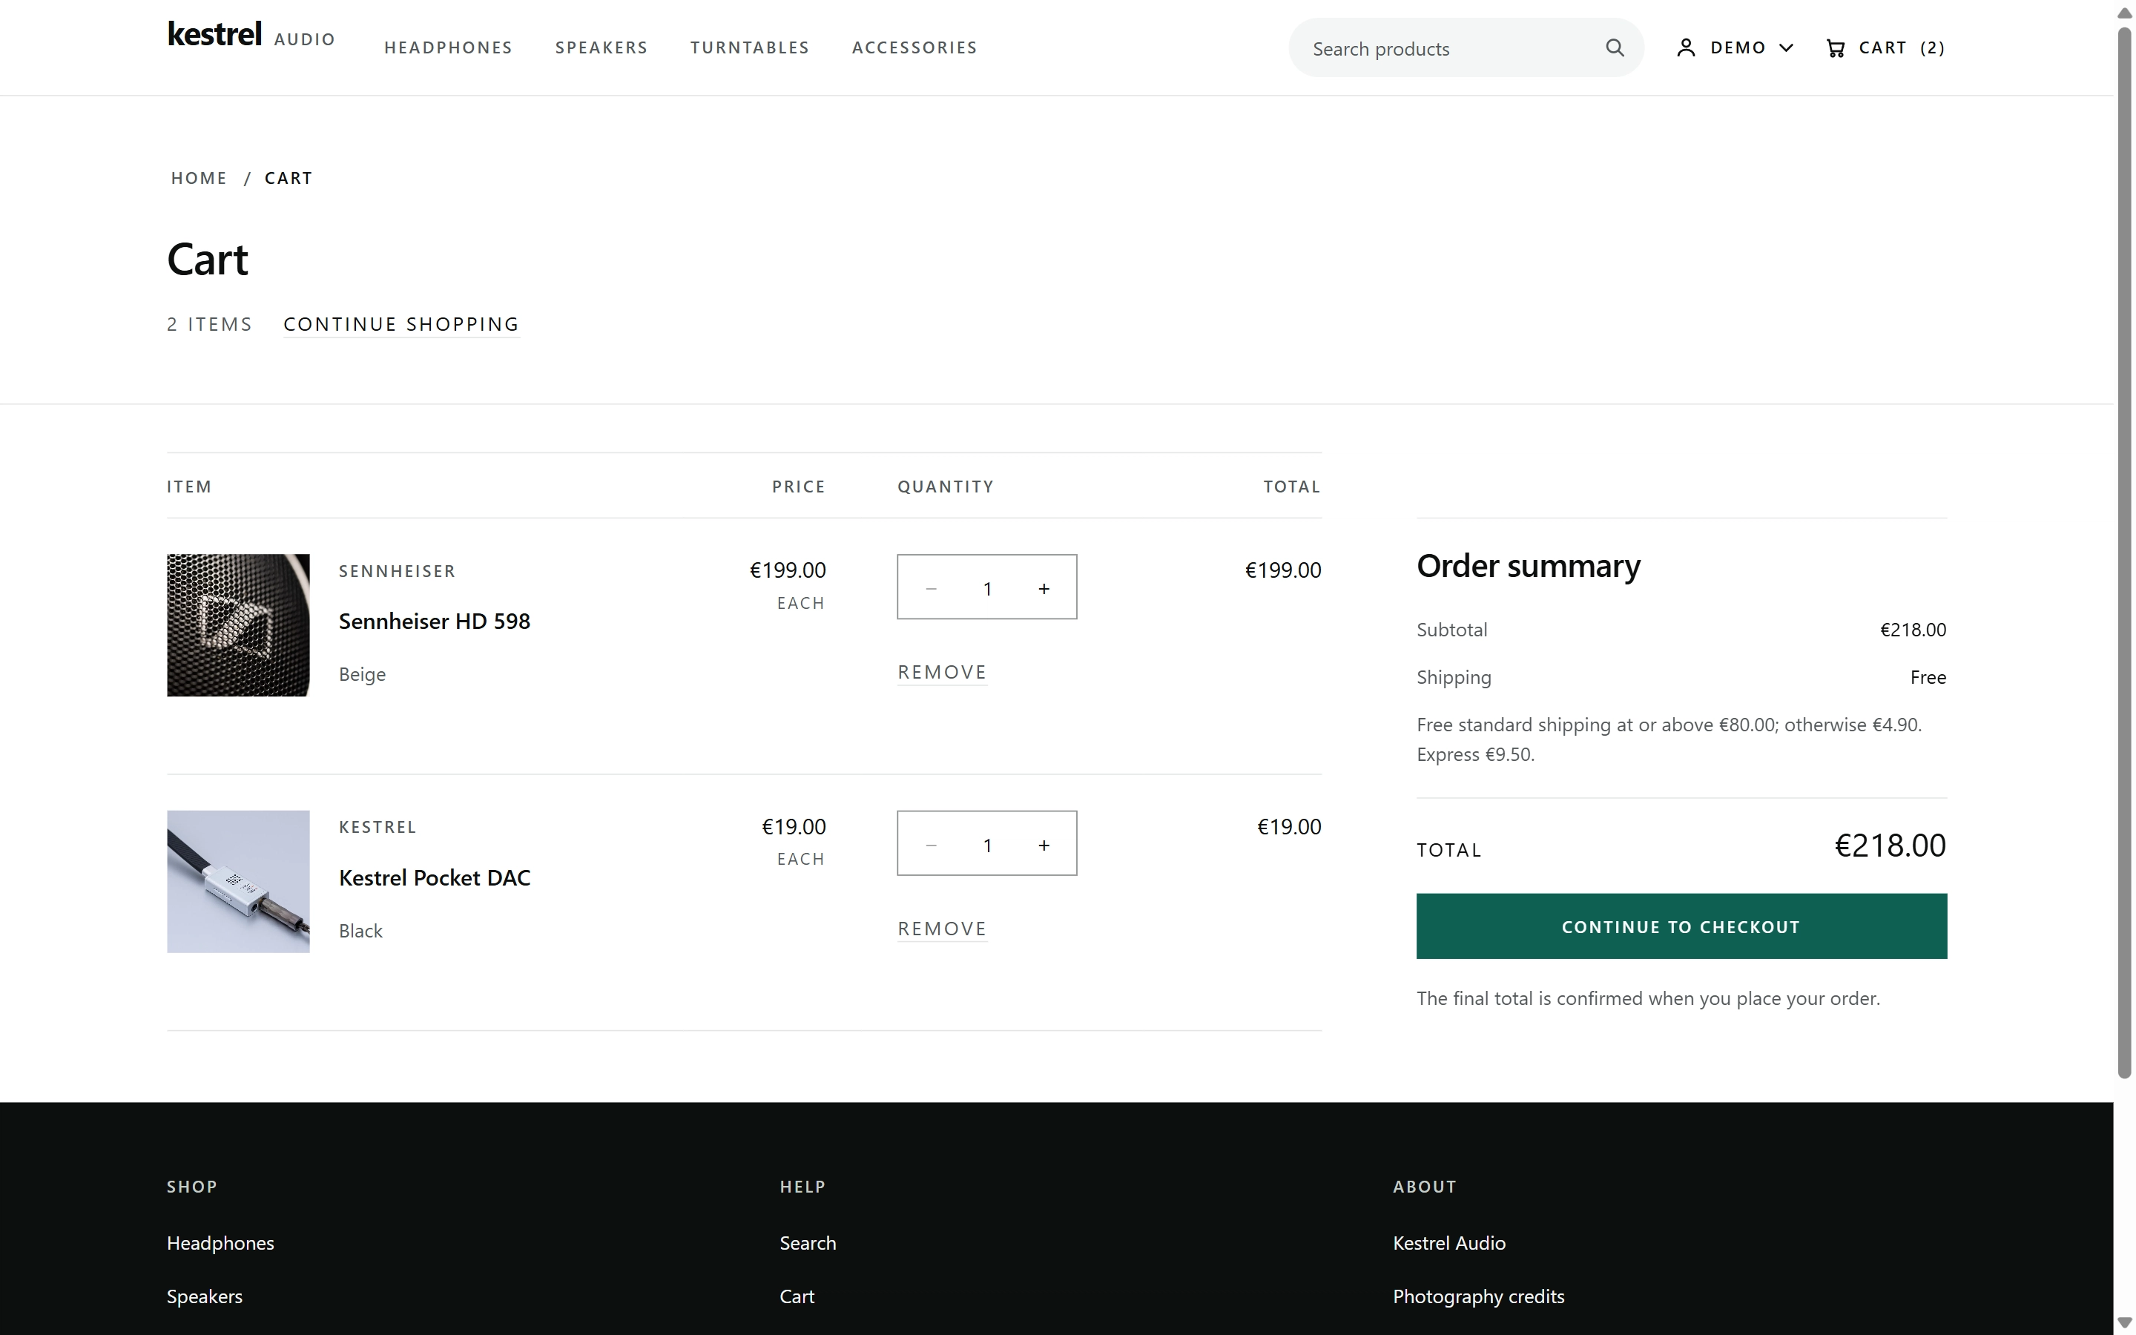Open the CART (2) header link
The width and height of the screenshot is (2136, 1335).
pyautogui.click(x=1885, y=47)
